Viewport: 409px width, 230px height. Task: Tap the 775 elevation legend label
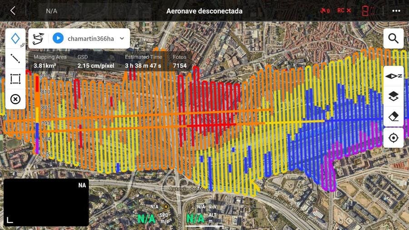(x=45, y=155)
